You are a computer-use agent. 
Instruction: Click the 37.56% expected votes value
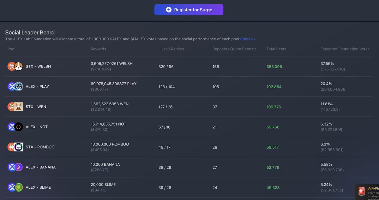point(327,64)
